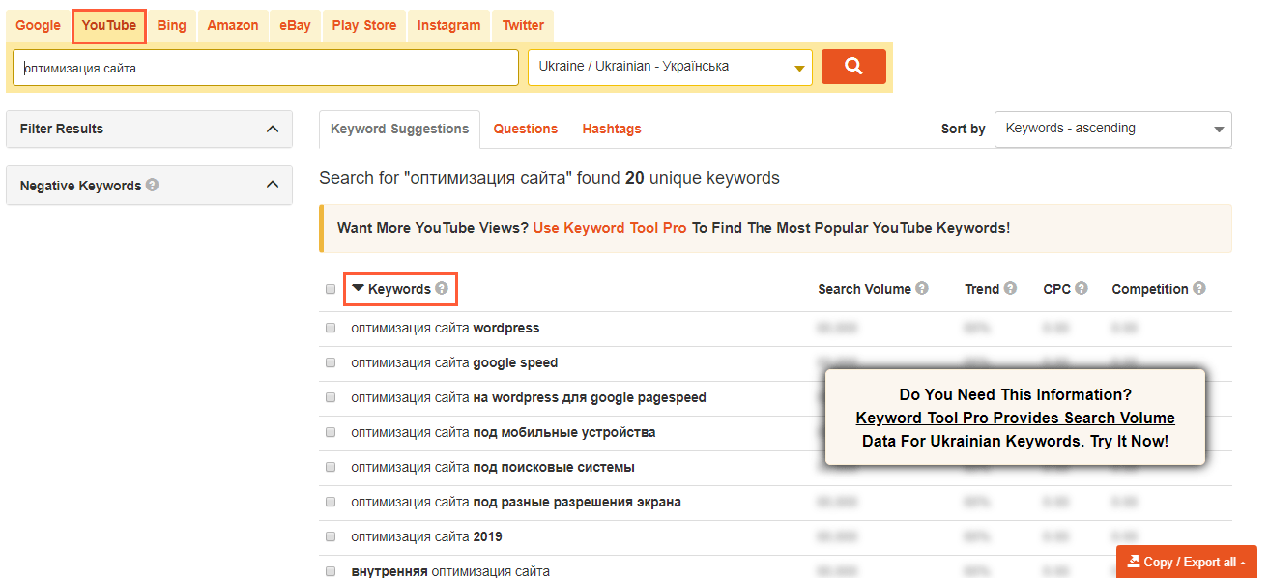
Task: Click the Use Keyword Tool Pro link
Action: pyautogui.click(x=610, y=228)
